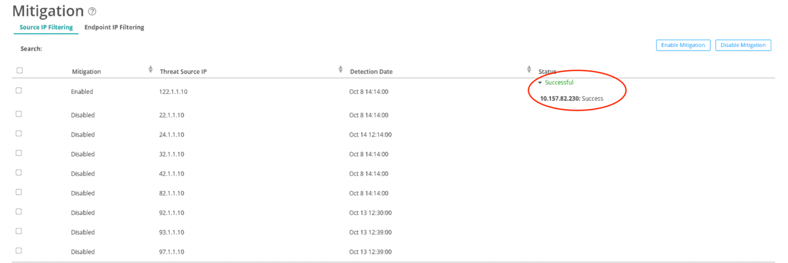Tick the checkbox for 82.1.1.10
This screenshot has width=788, height=263.
click(19, 192)
